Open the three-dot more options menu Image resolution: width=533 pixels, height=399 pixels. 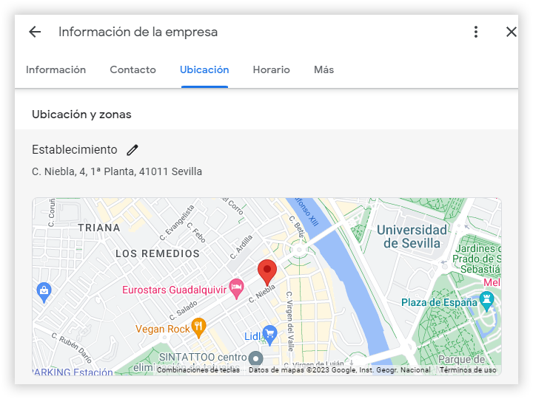[476, 32]
